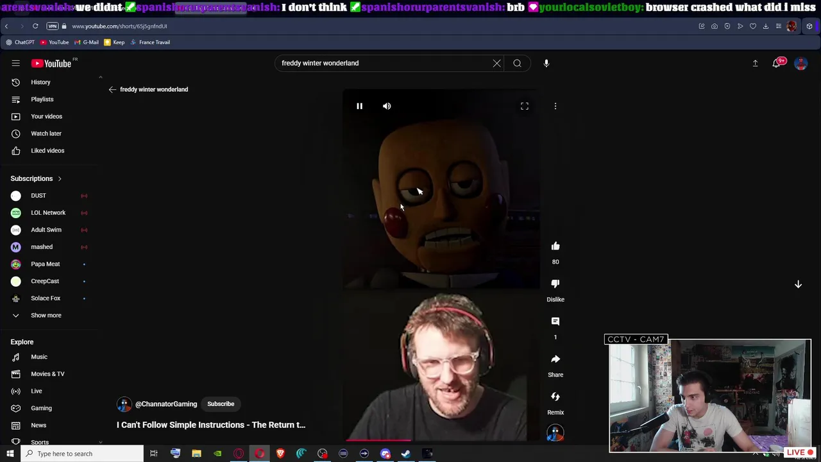Open the Solace Fox subscription
This screenshot has height=462, width=821.
[x=46, y=298]
